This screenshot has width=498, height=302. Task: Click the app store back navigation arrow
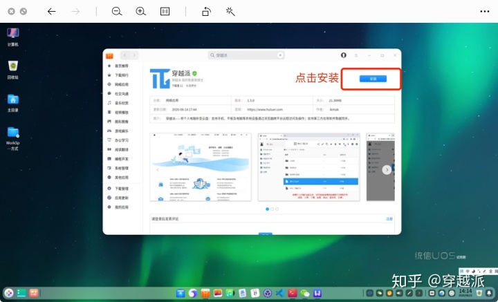click(x=124, y=55)
